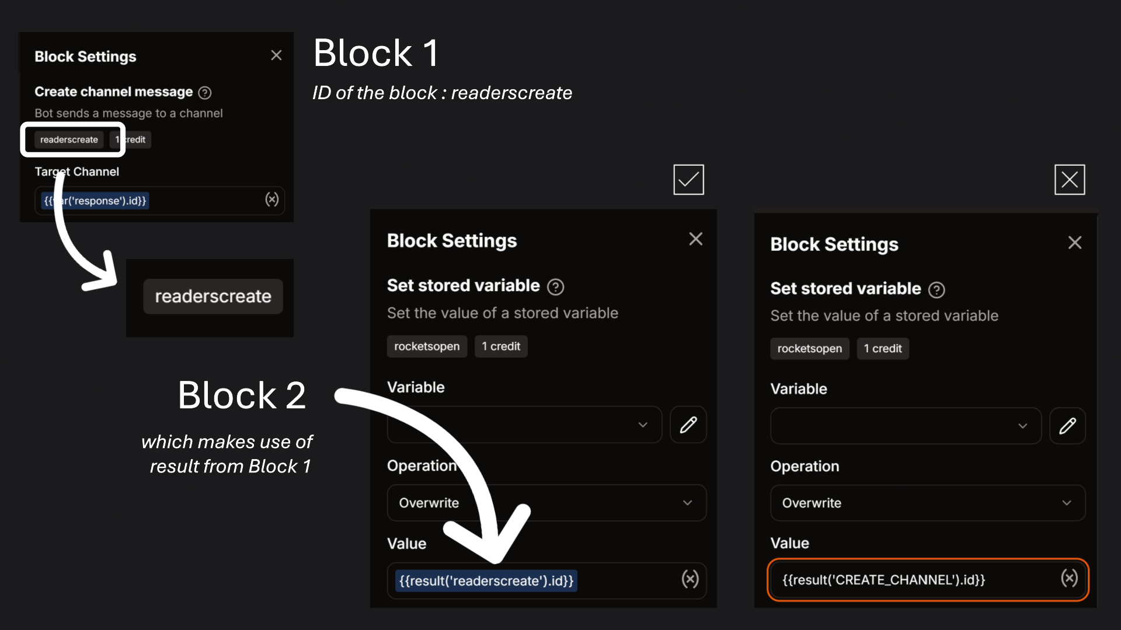The height and width of the screenshot is (630, 1121).
Task: Open Overwrite operation dropdown in right panel
Action: tap(927, 503)
